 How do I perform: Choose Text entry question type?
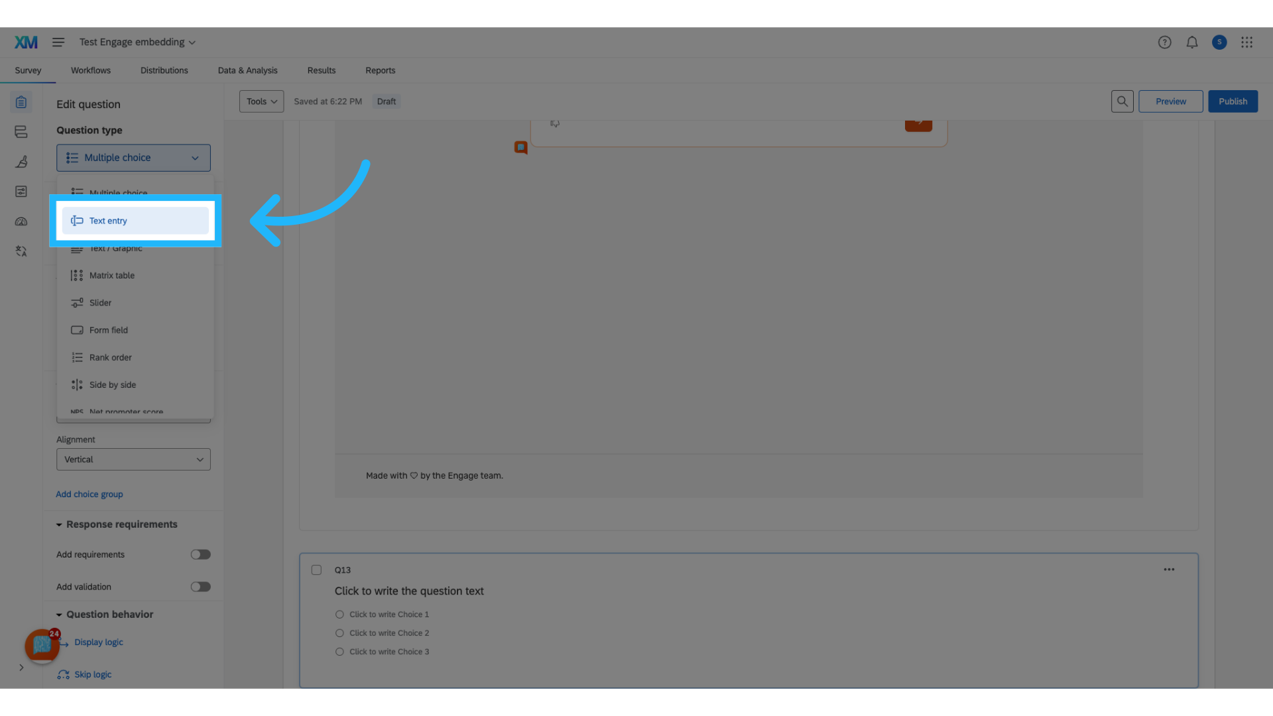click(135, 221)
